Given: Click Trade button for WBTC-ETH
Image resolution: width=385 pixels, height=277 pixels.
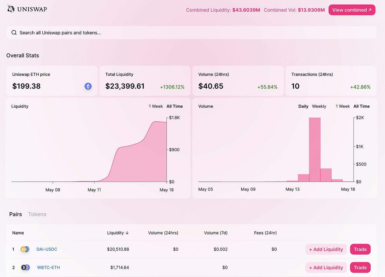Looking at the screenshot, I should coord(360,267).
